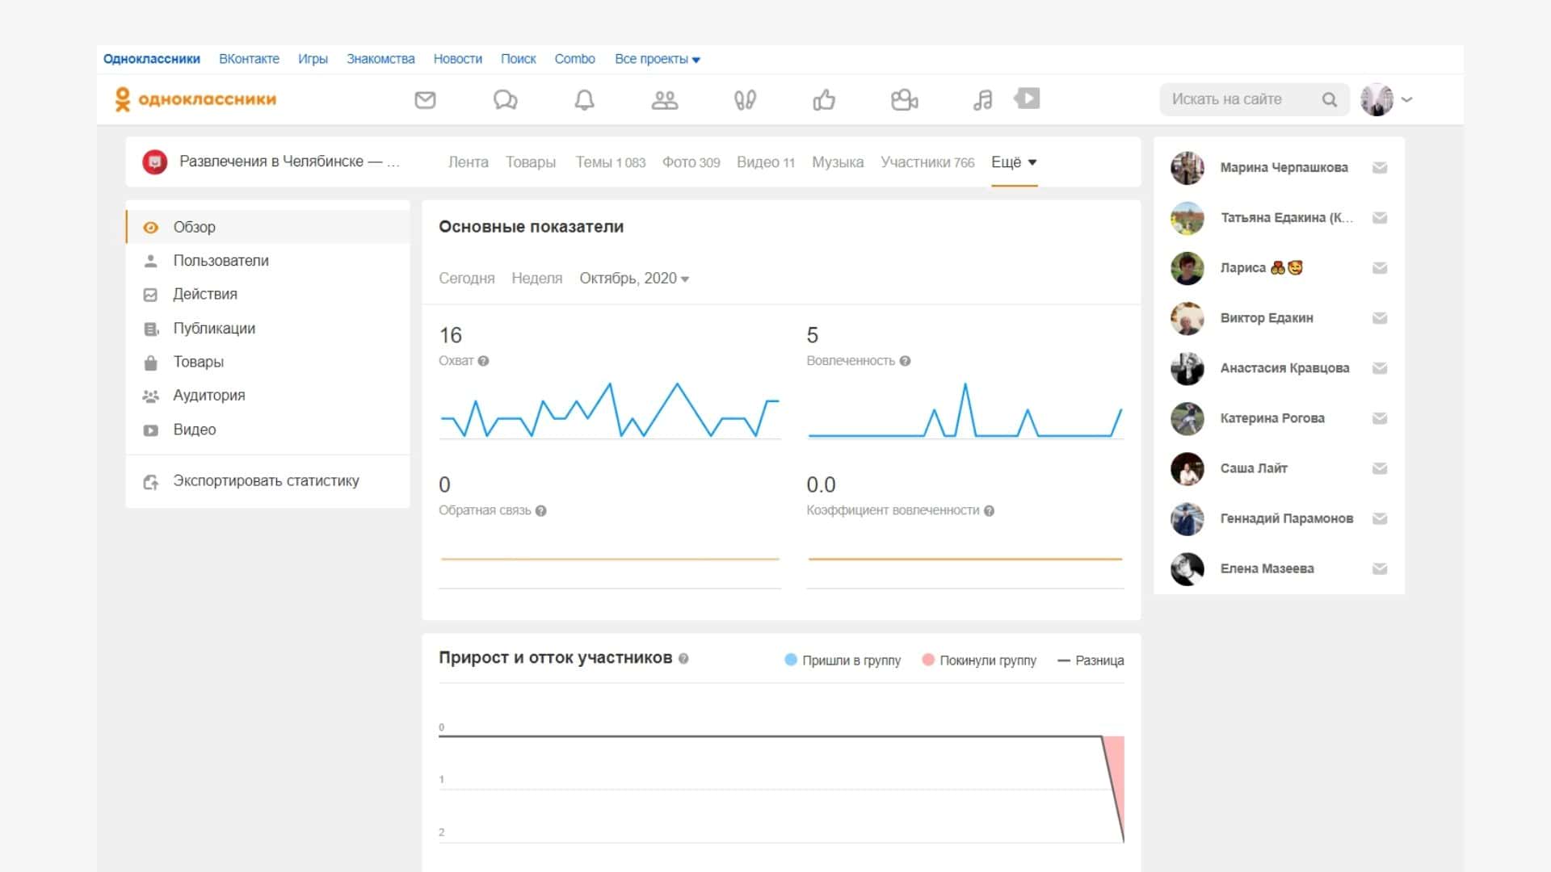The width and height of the screenshot is (1551, 872).
Task: Open messages envelope icon in top navigation
Action: click(x=425, y=100)
